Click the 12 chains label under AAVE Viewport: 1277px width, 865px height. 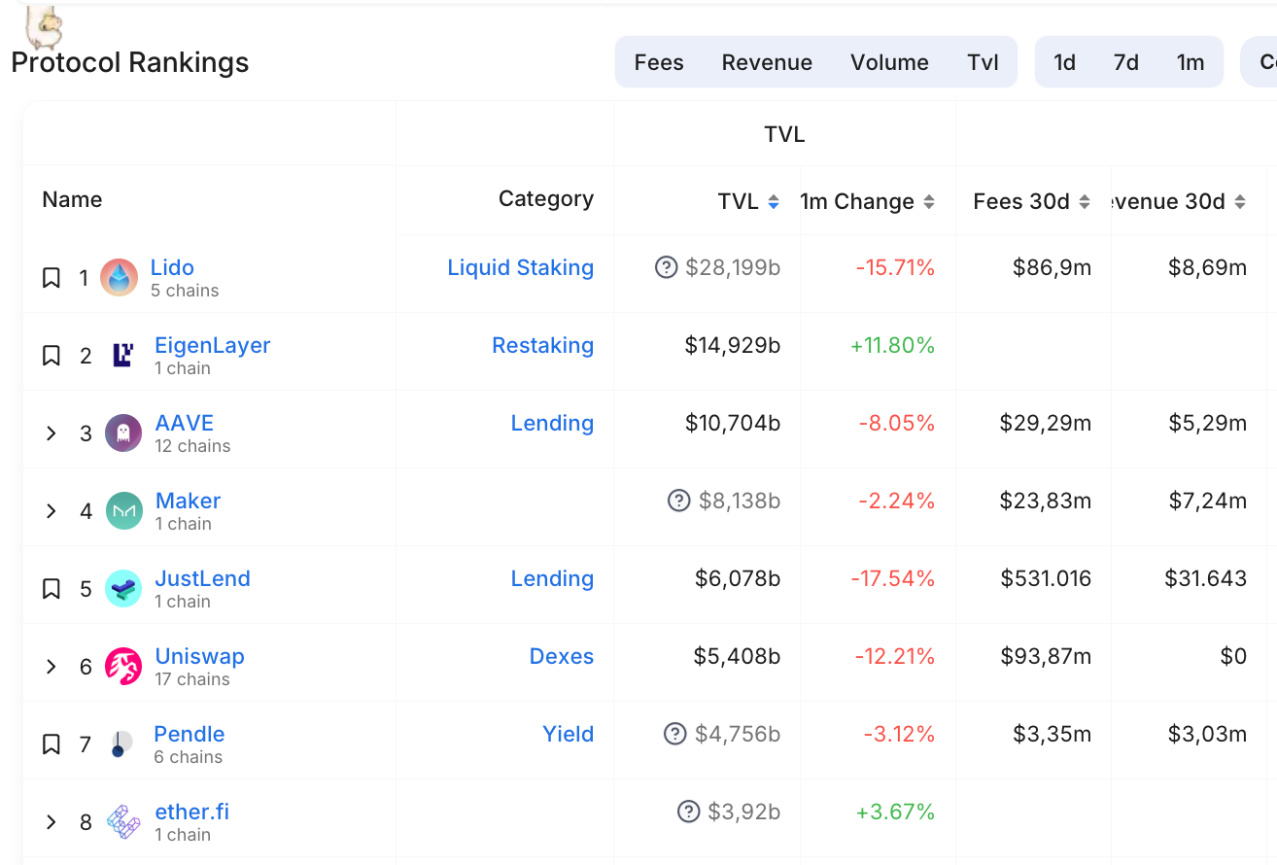point(192,446)
